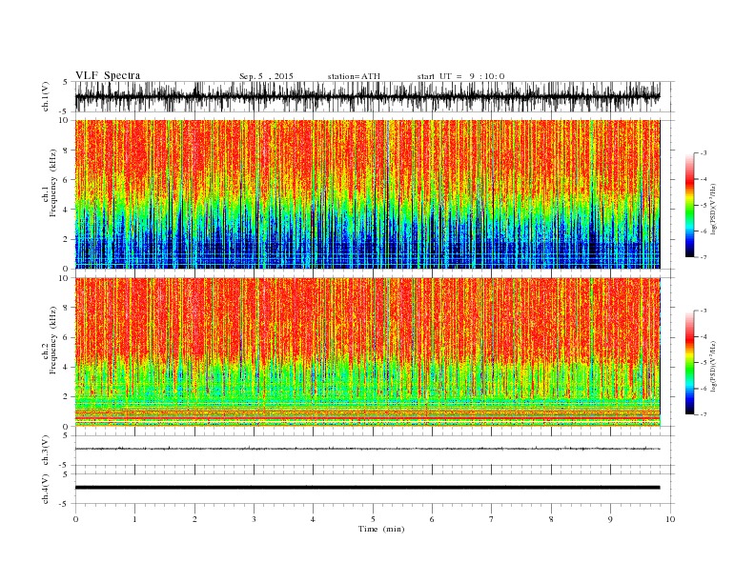Click time axis tick label '3'
This screenshot has width=755, height=583.
coord(254,519)
